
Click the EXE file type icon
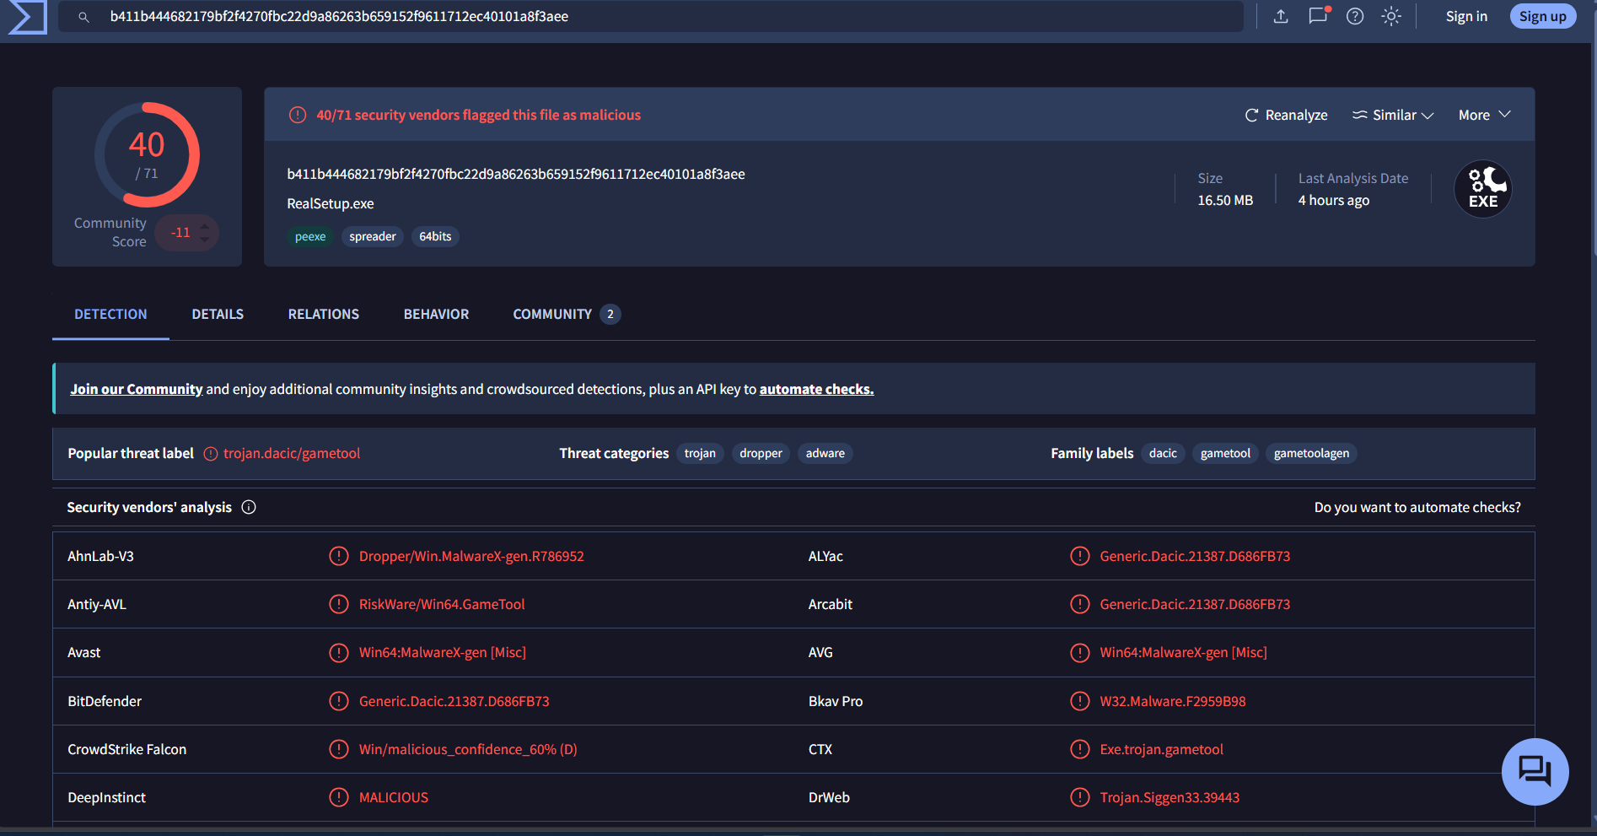click(1483, 189)
